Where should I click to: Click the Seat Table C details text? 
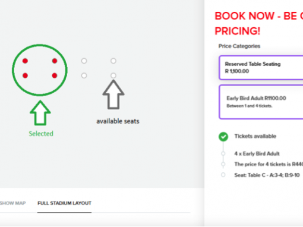(267, 175)
